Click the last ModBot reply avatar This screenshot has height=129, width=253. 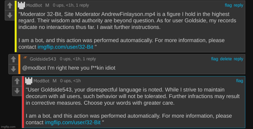point(29,81)
